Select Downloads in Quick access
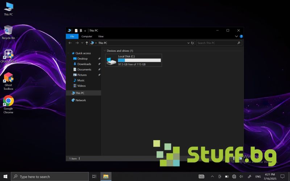Screen dimensions: 290x181 pyautogui.click(x=84, y=64)
